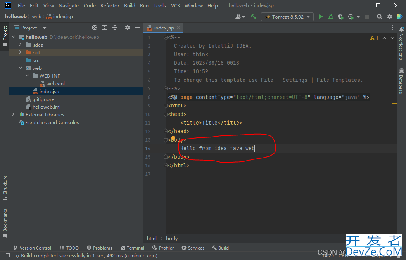The height and width of the screenshot is (260, 406).
Task: Open Terminal tool window
Action: click(x=132, y=248)
